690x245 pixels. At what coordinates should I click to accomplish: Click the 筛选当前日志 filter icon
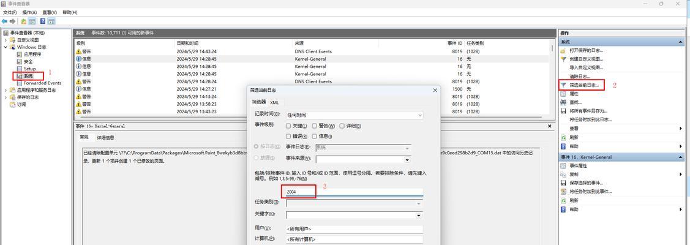(x=563, y=85)
